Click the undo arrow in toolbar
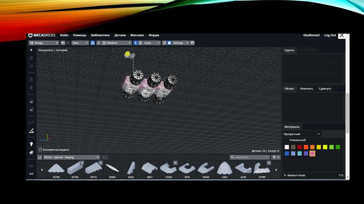The width and height of the screenshot is (364, 204). (63, 43)
